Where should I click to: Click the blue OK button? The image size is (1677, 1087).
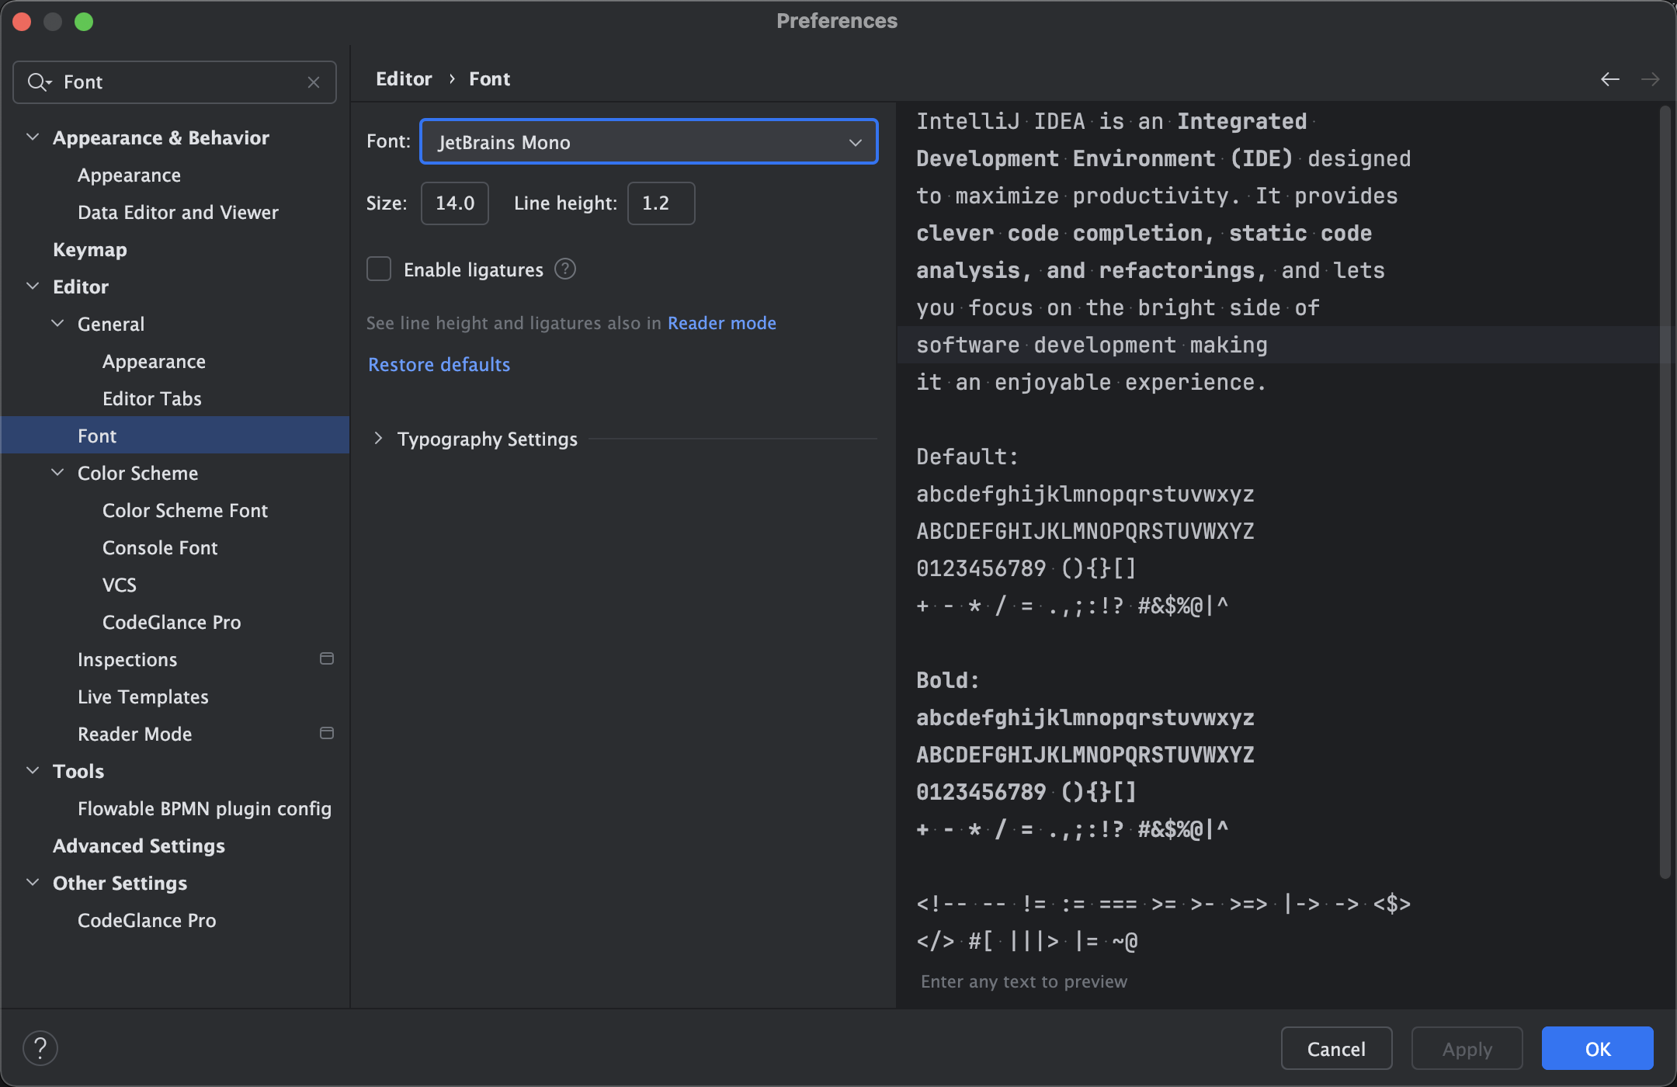pos(1597,1048)
